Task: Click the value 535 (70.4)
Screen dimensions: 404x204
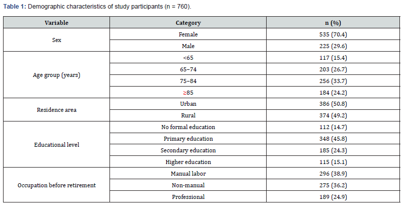Action: pyautogui.click(x=333, y=34)
